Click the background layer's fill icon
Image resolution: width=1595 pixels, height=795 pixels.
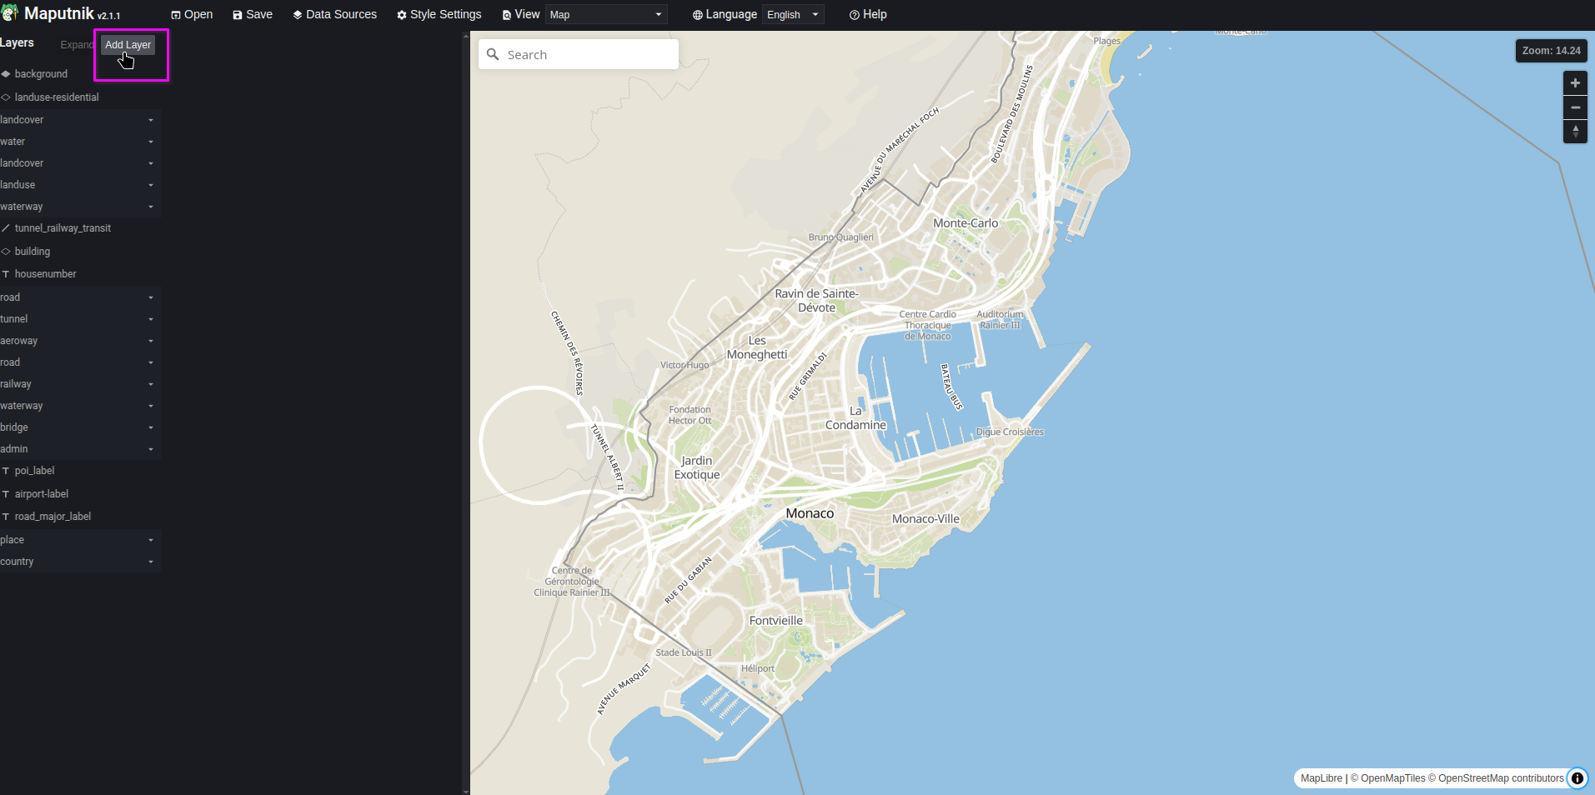tap(6, 74)
